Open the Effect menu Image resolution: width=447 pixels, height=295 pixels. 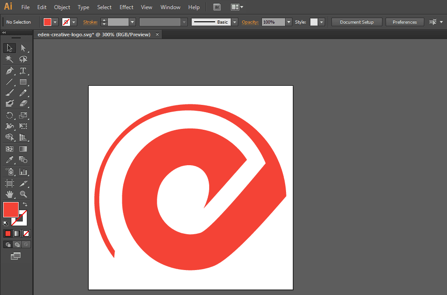[126, 7]
